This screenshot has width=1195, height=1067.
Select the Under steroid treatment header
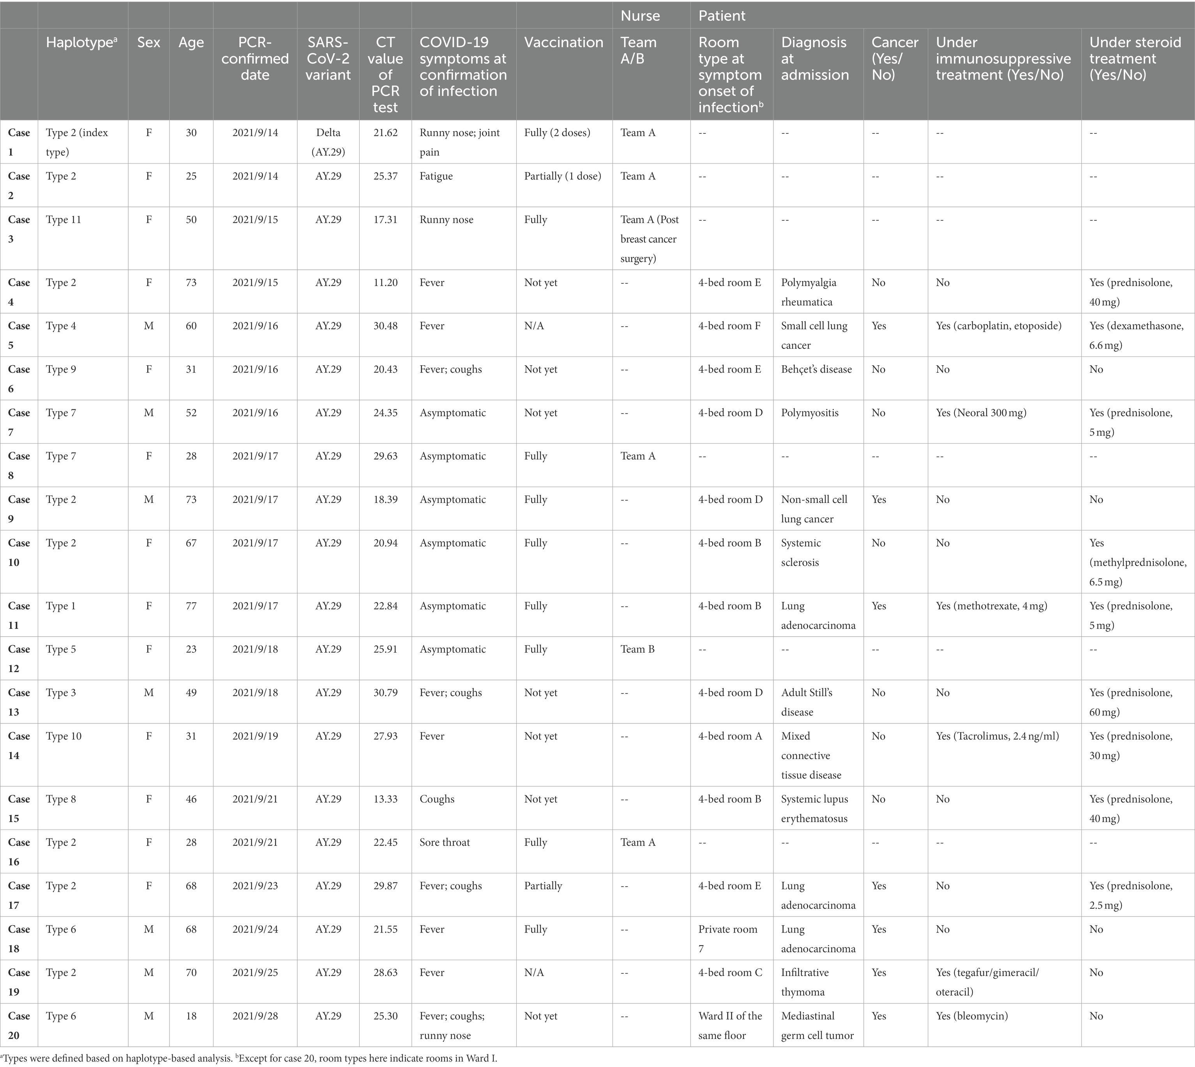pyautogui.click(x=1135, y=58)
